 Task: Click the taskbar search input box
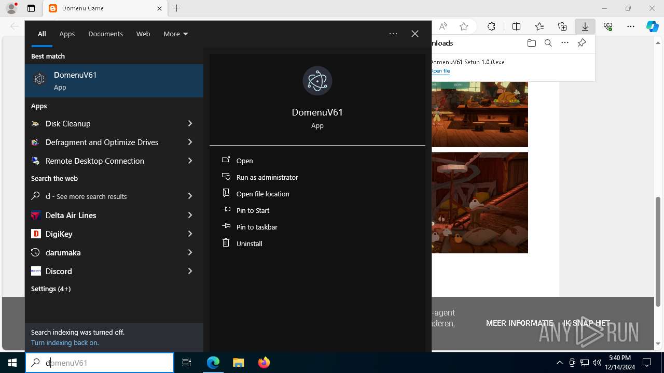pos(100,363)
